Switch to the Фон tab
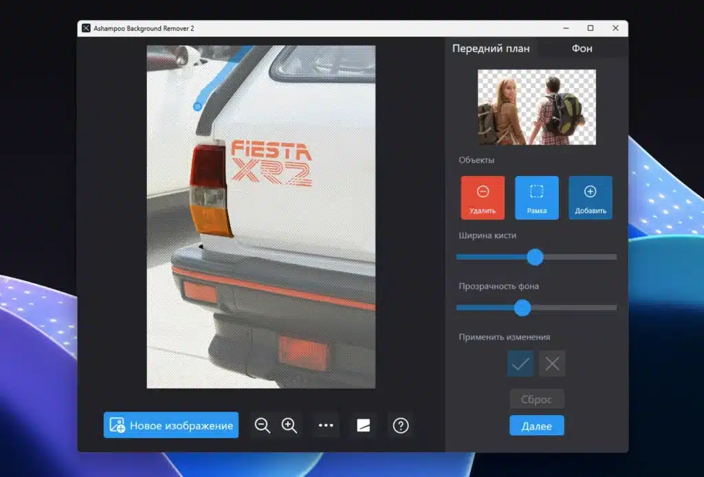This screenshot has width=704, height=477. [582, 49]
